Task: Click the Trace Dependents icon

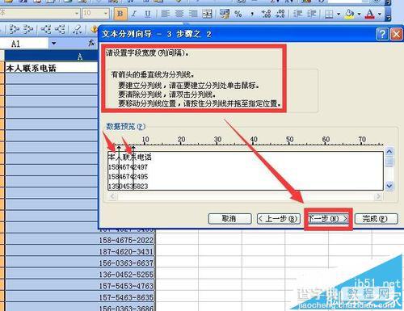Action: click(x=46, y=30)
